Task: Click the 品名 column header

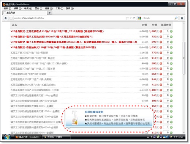Action: coord(14,25)
